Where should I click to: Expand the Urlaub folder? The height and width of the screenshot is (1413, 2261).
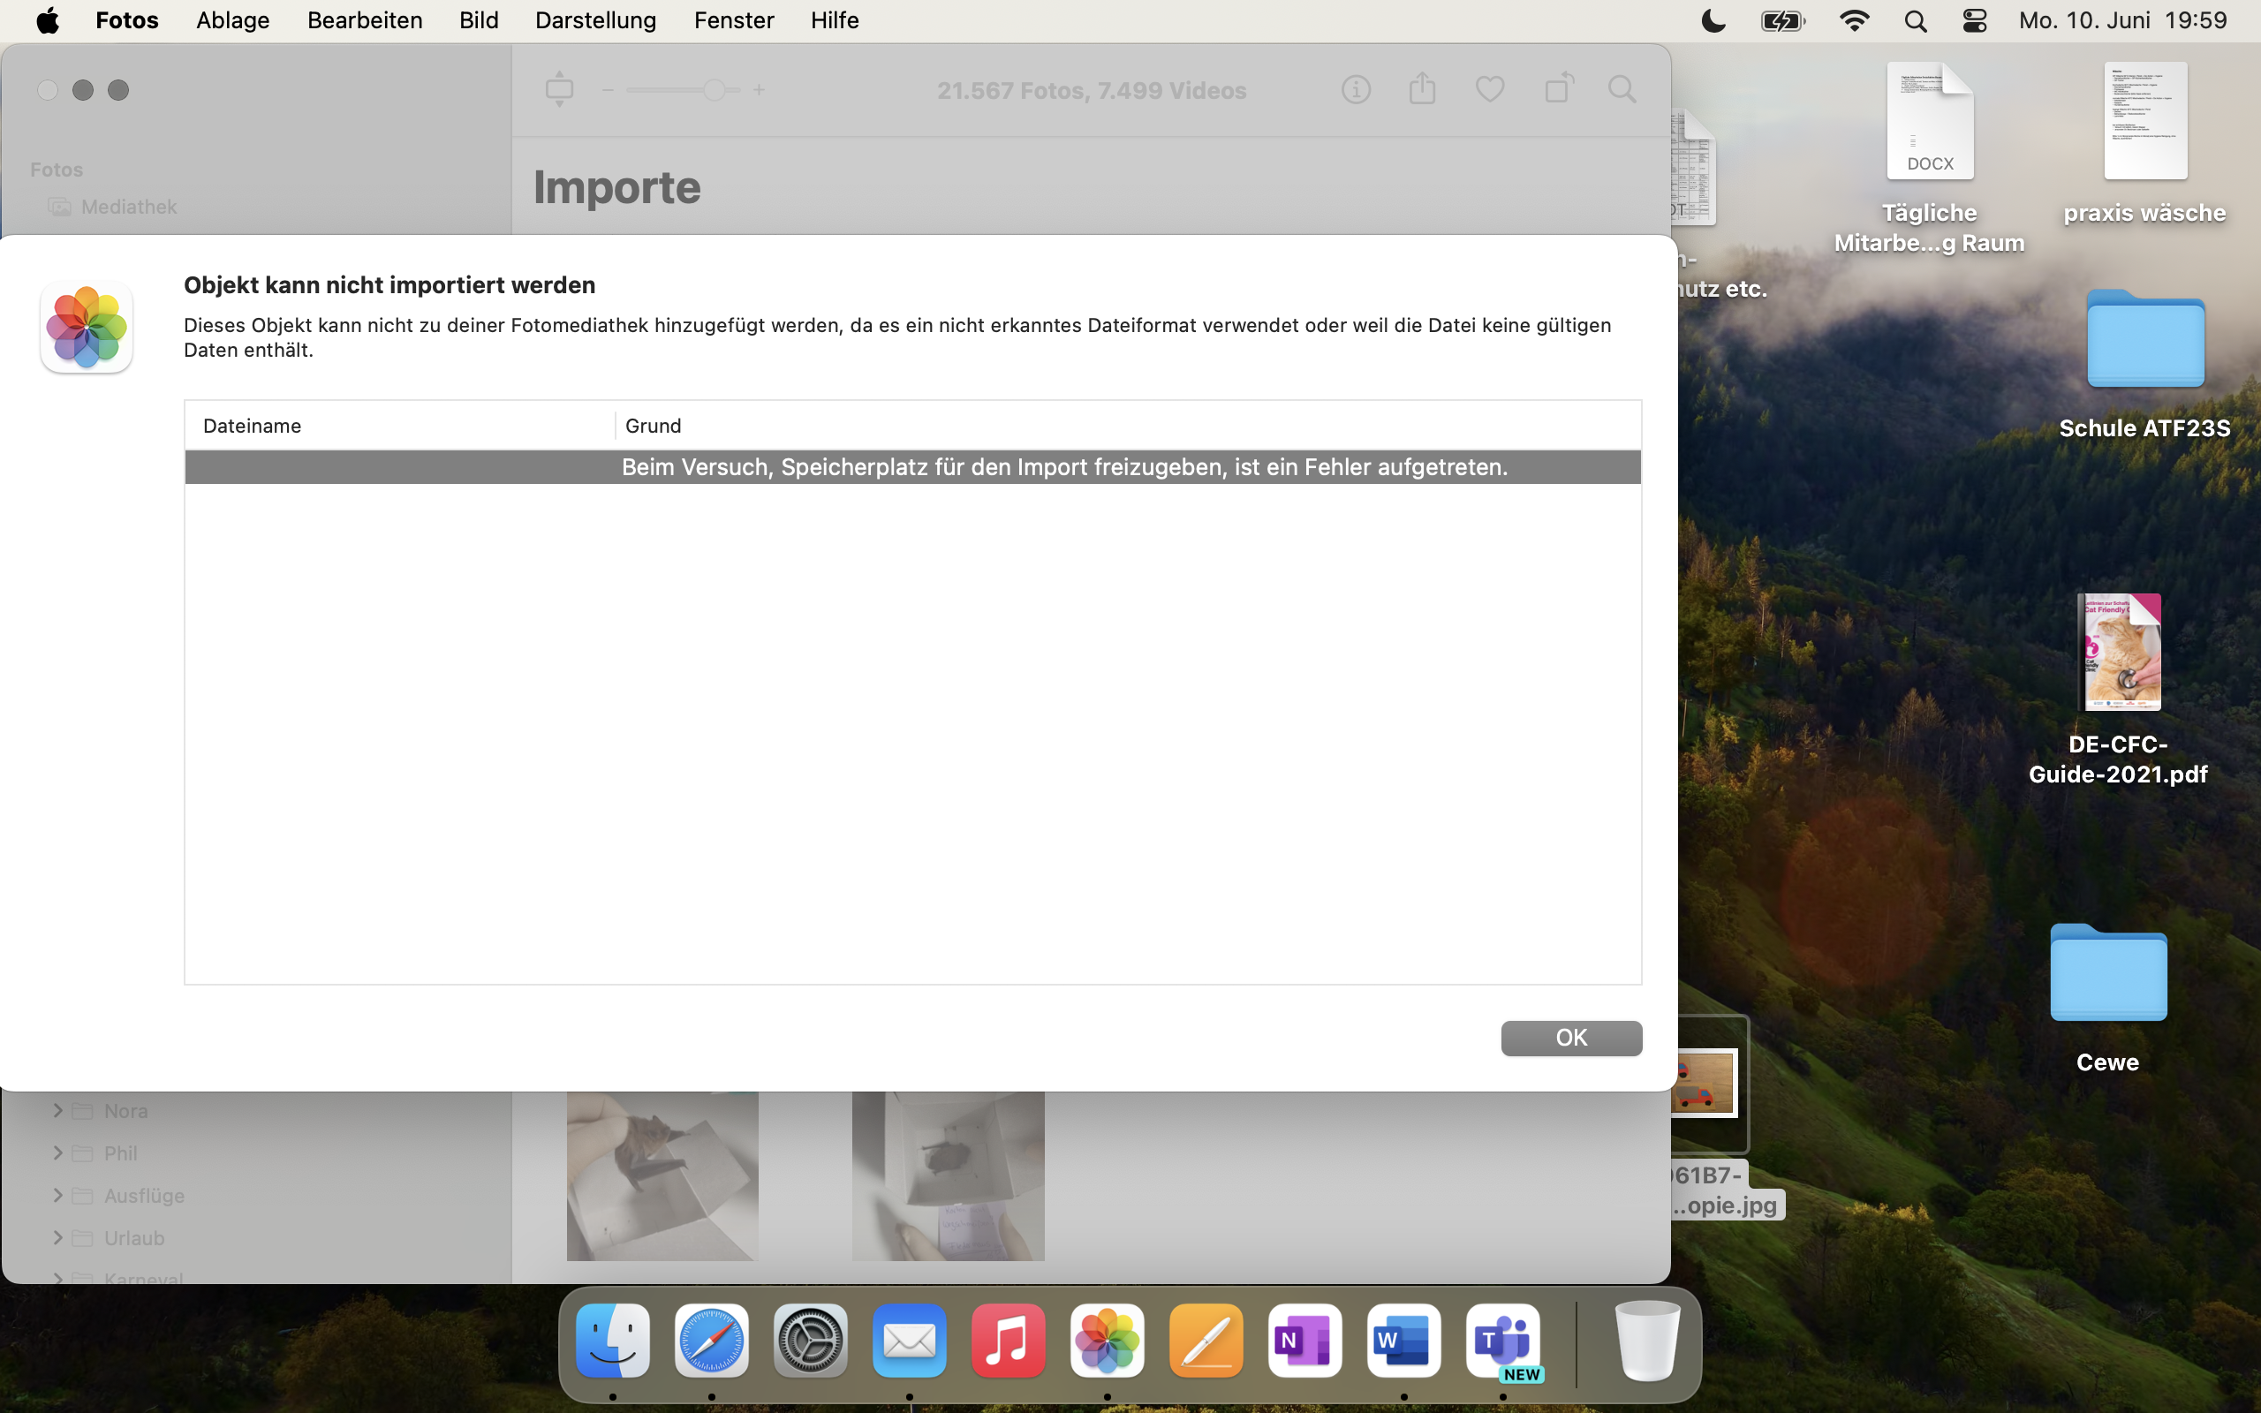[x=58, y=1237]
